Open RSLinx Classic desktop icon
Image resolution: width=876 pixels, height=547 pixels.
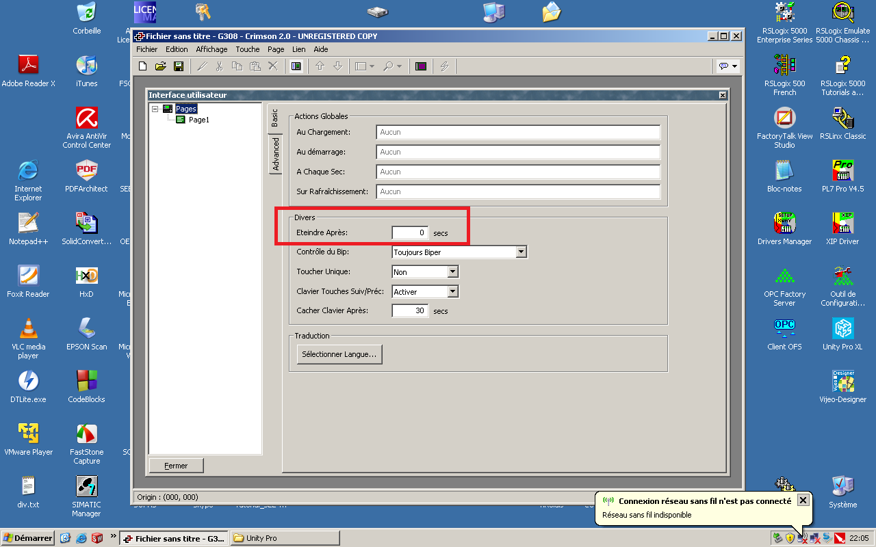point(843,123)
